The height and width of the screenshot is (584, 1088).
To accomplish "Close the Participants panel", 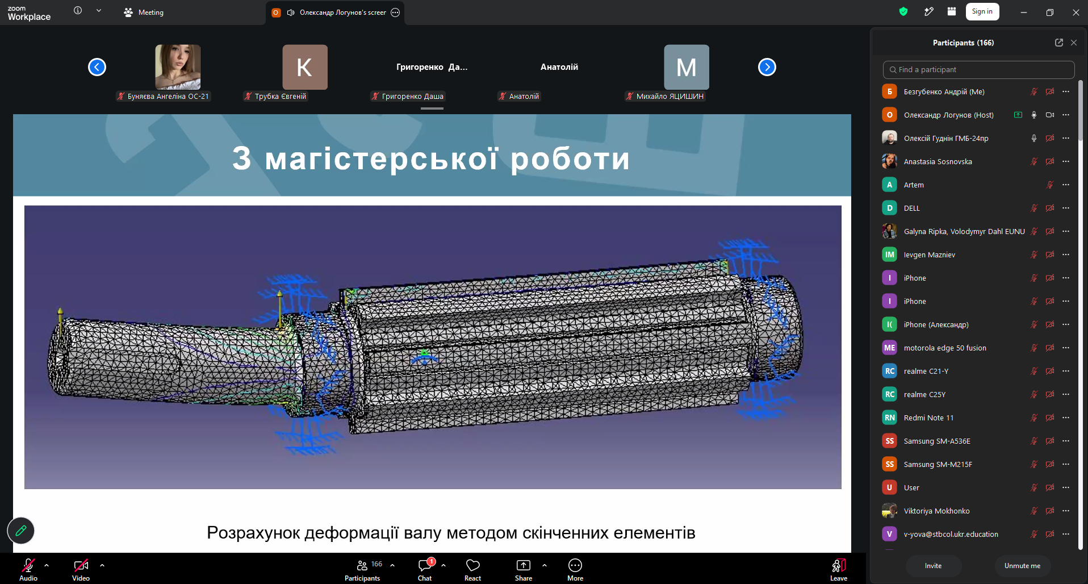I will (x=1074, y=43).
